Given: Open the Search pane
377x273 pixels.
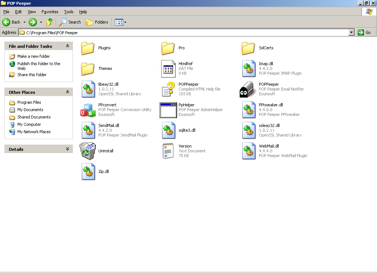Looking at the screenshot, I should pyautogui.click(x=70, y=22).
